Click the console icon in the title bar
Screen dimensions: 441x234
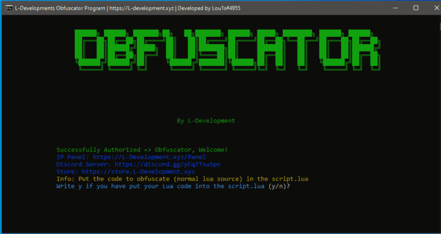tap(9, 8)
